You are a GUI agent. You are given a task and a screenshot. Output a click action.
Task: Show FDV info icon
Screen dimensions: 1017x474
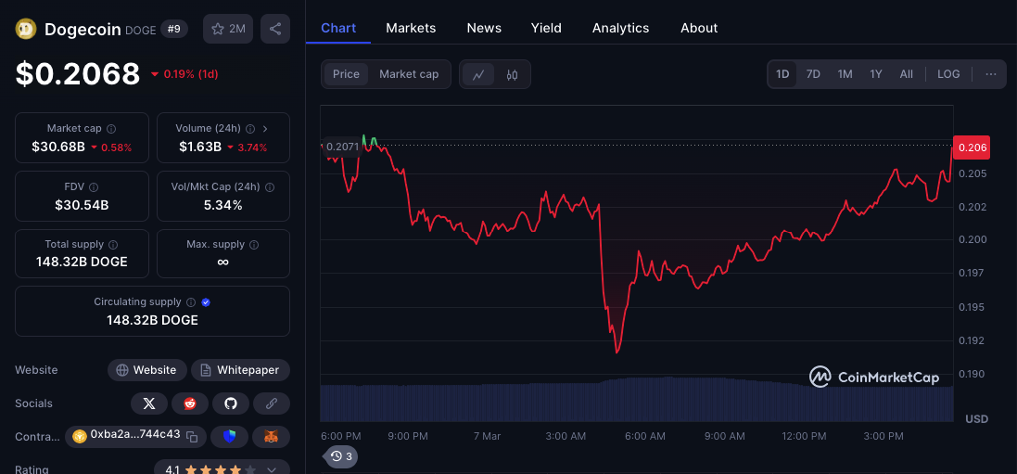pos(94,187)
